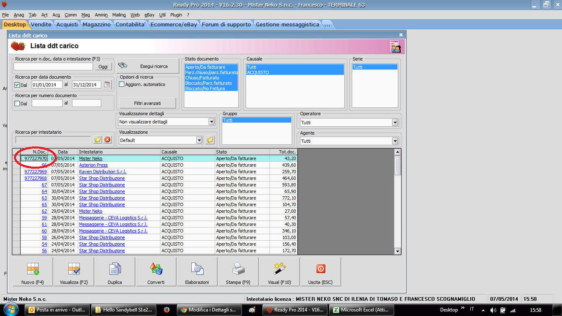
Task: Click folder icon next to Ricerca per intestatario
Action: click(x=98, y=139)
